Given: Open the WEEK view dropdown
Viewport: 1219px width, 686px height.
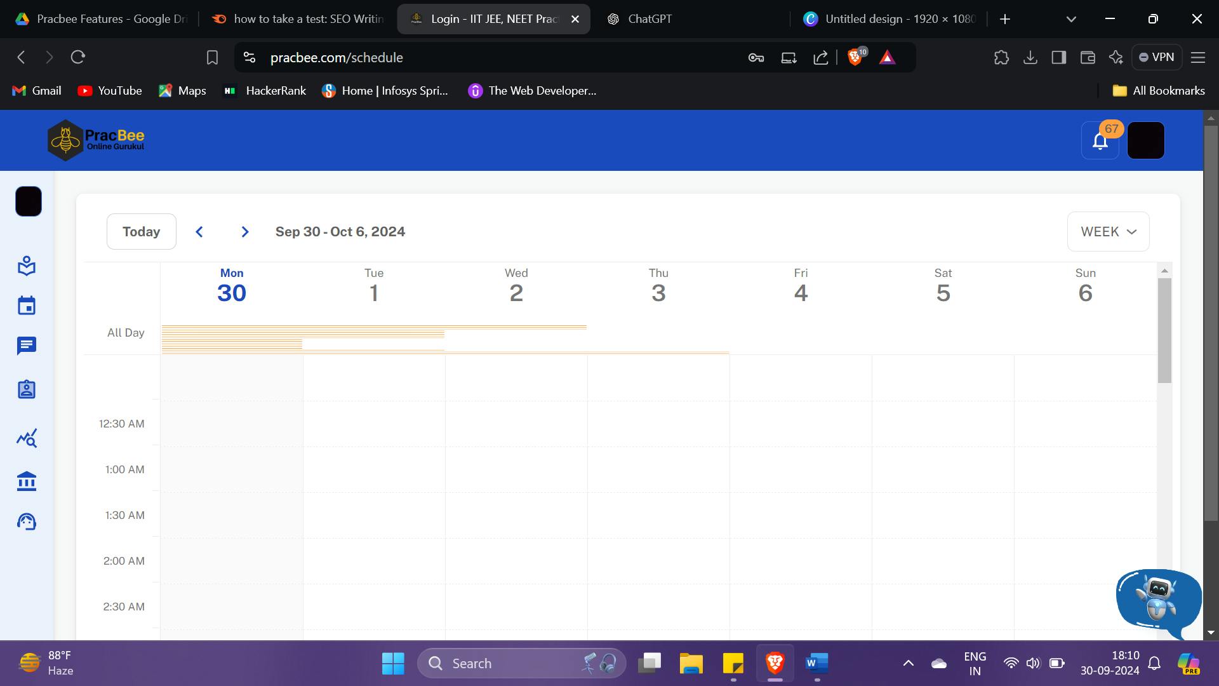Looking at the screenshot, I should point(1107,231).
